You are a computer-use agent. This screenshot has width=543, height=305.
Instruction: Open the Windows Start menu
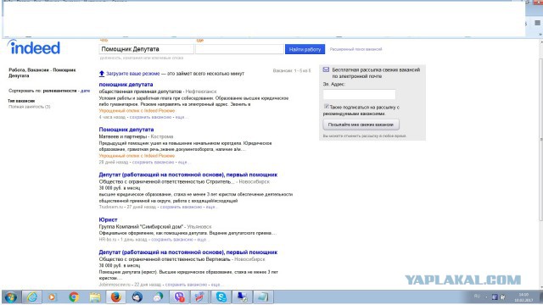[x=11, y=297]
